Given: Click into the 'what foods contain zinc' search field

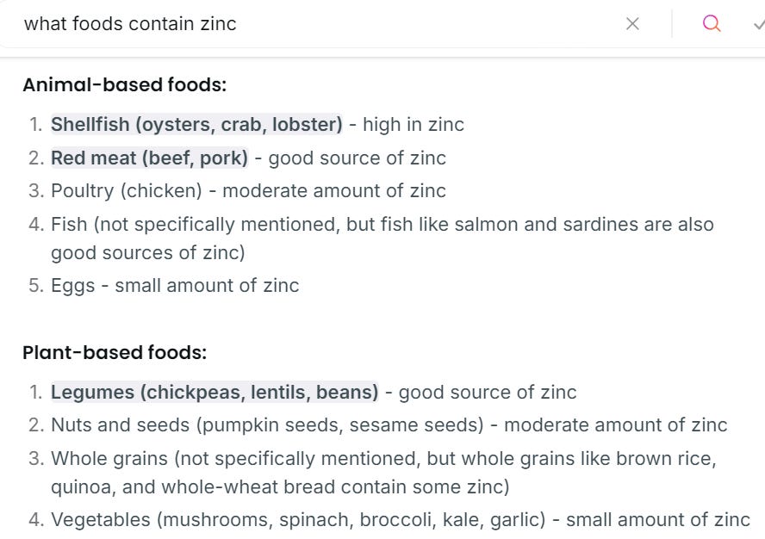Looking at the screenshot, I should pos(302,24).
